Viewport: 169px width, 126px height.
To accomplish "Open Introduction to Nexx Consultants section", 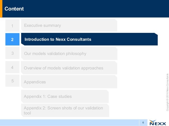I will (x=89, y=39).
